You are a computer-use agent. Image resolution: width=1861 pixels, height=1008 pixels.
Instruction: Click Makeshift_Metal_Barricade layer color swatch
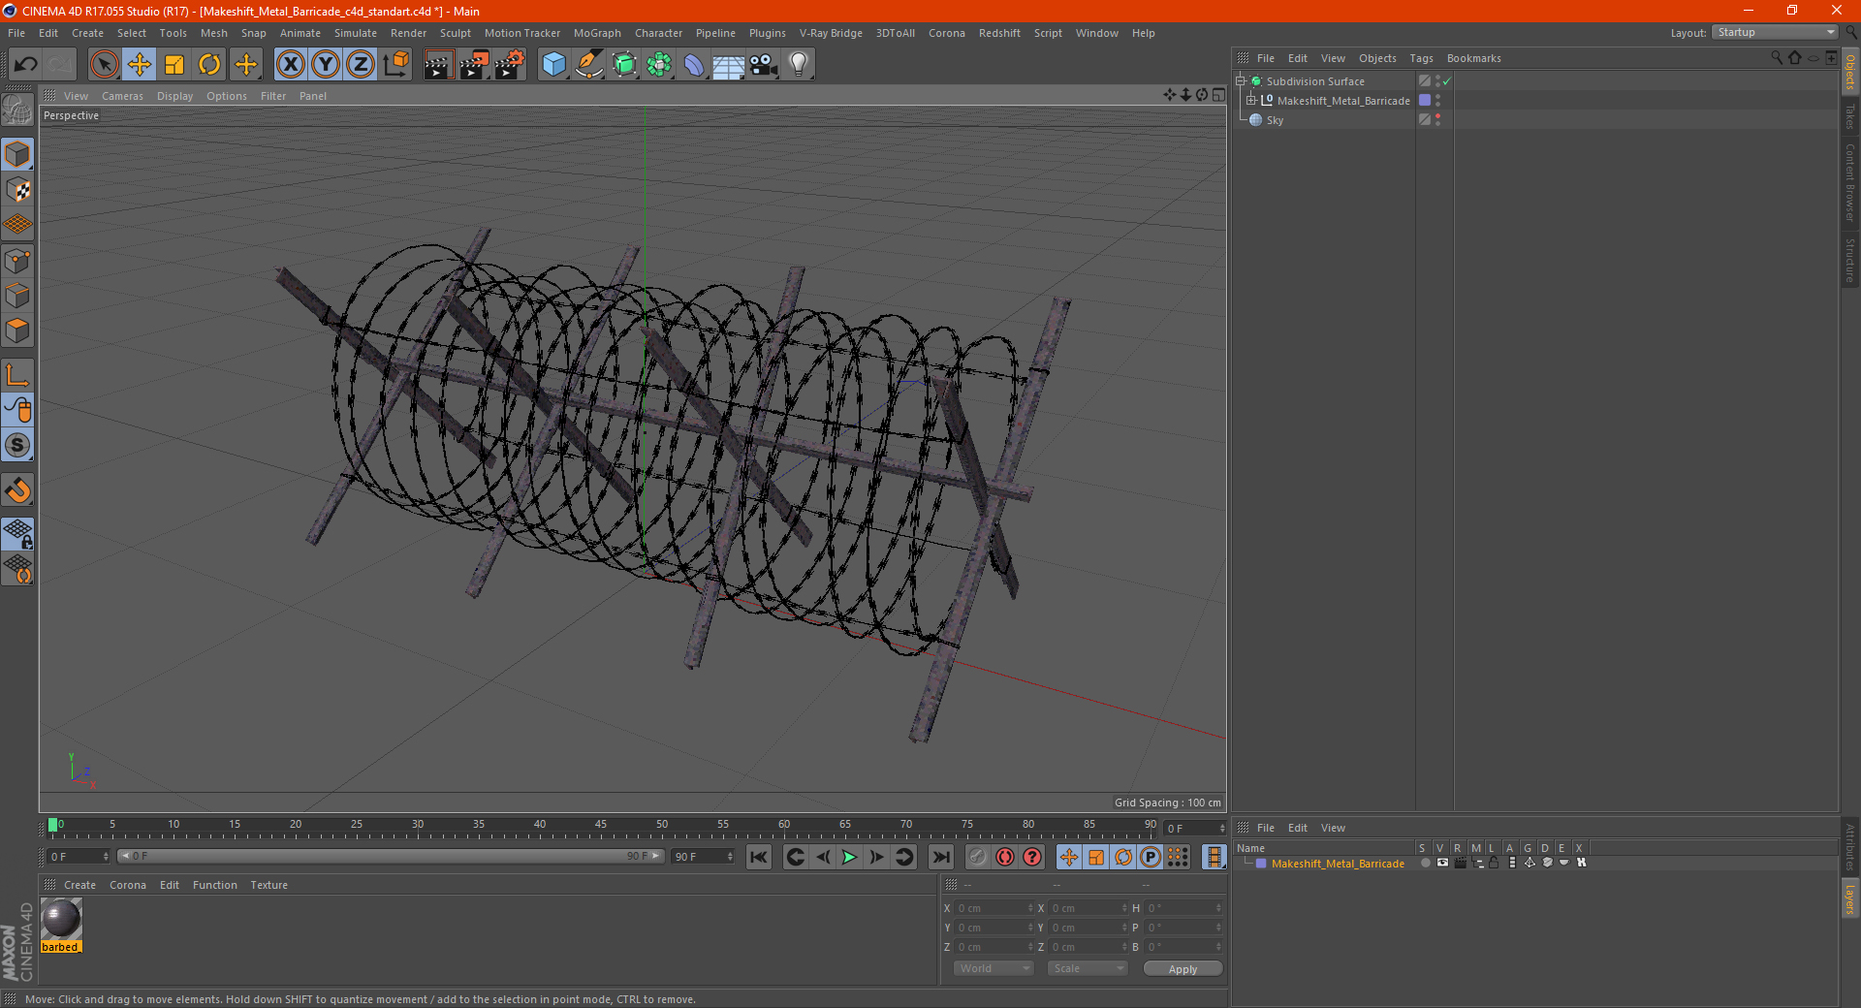pyautogui.click(x=1425, y=100)
